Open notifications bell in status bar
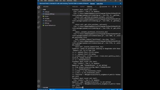The image size is (160, 90). pyautogui.click(x=120, y=89)
